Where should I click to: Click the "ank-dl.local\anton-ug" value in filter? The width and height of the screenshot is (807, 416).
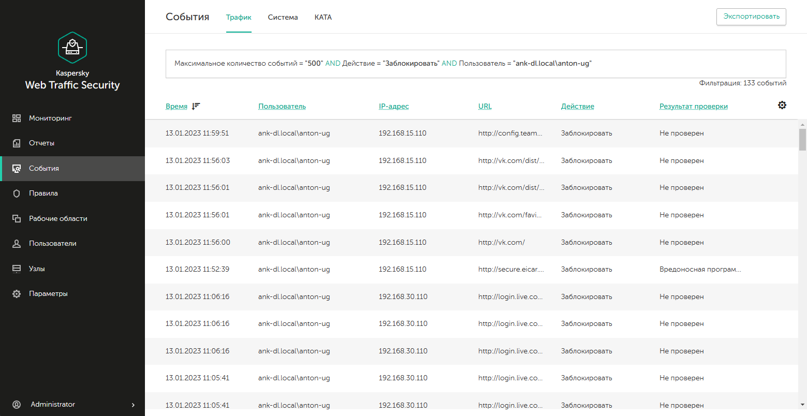click(x=552, y=64)
